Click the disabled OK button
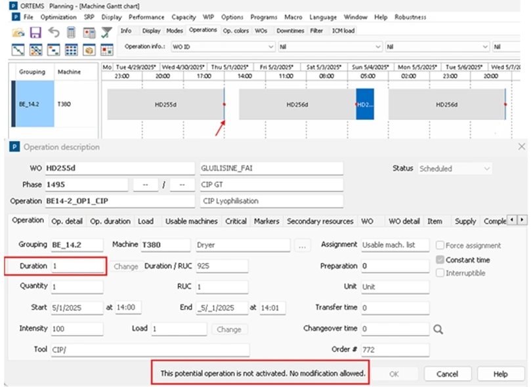The image size is (531, 387). click(394, 374)
